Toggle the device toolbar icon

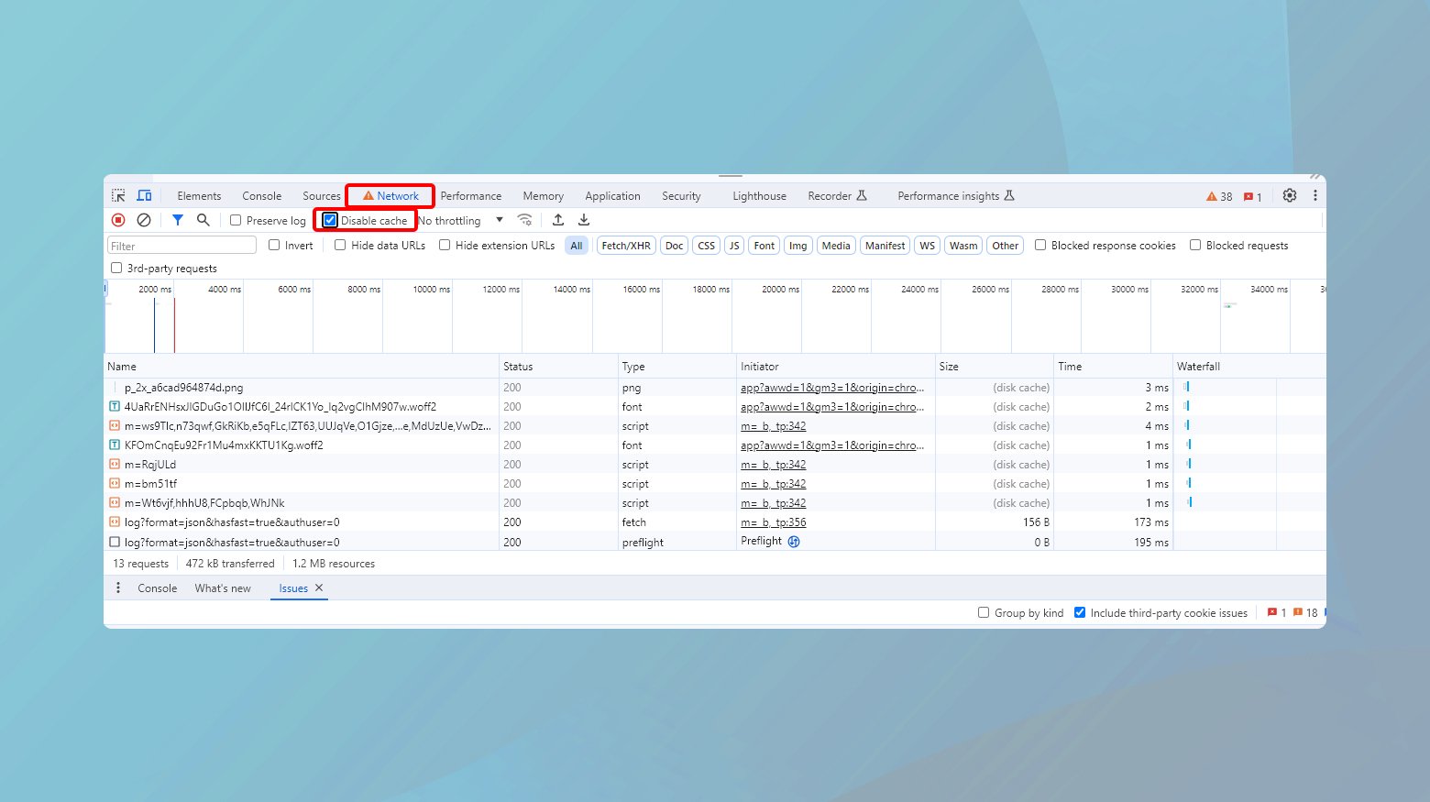click(144, 196)
